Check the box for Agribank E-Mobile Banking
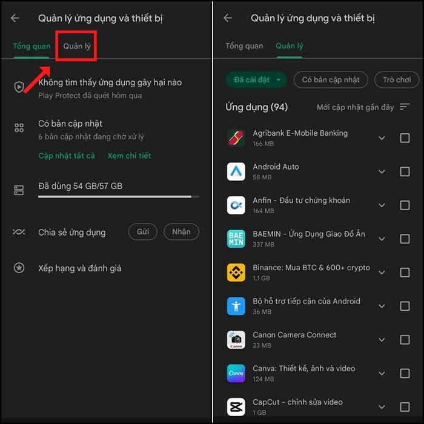 405,138
